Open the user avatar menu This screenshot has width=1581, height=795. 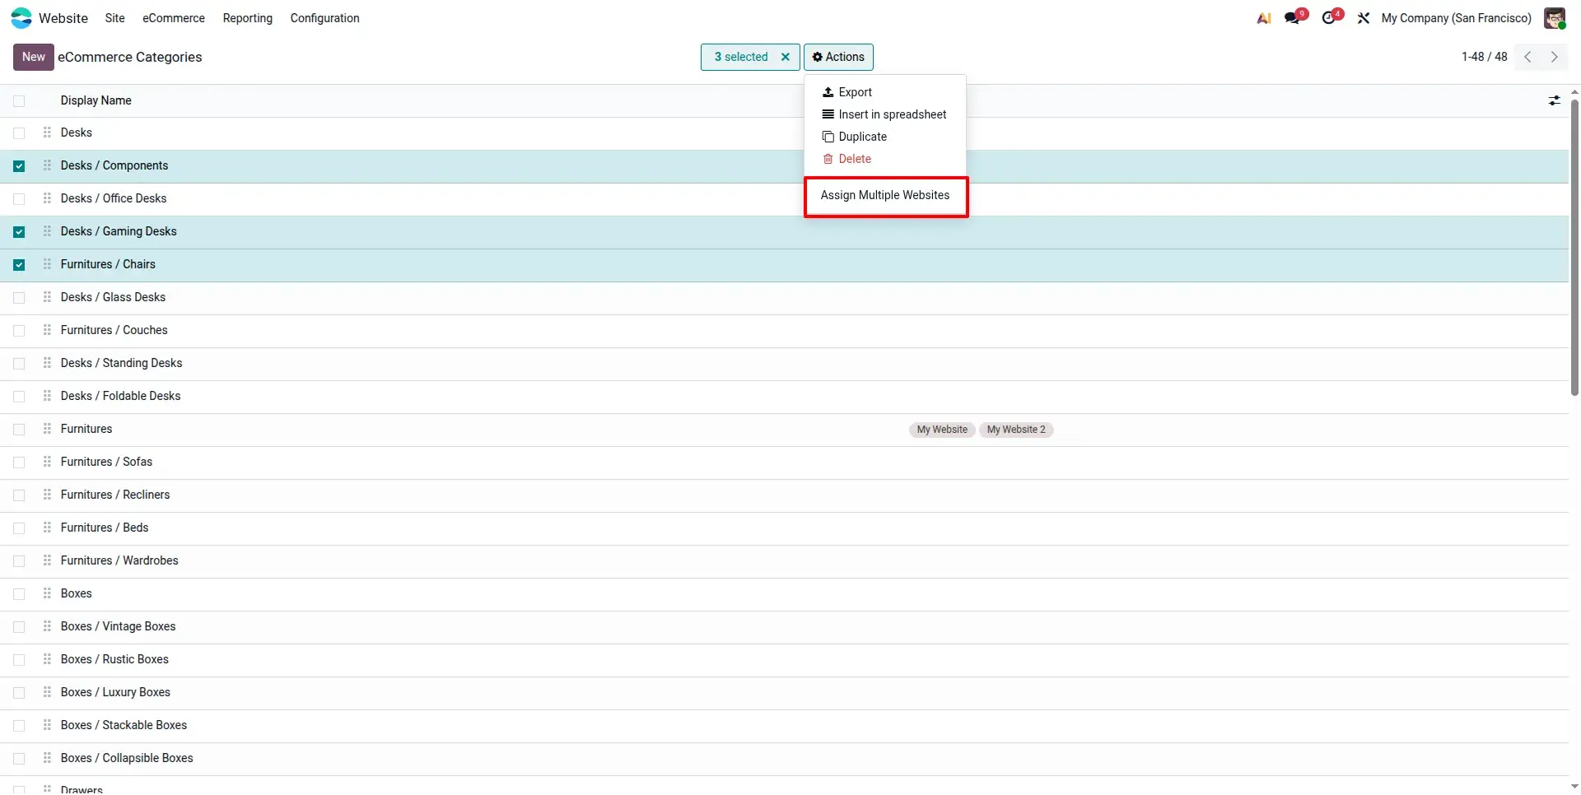(1555, 18)
